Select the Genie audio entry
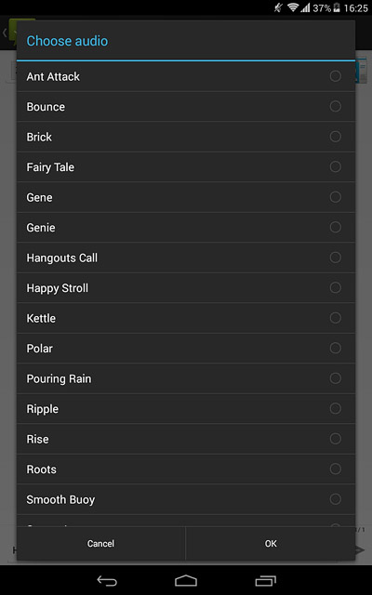This screenshot has height=595, width=372. pos(186,227)
